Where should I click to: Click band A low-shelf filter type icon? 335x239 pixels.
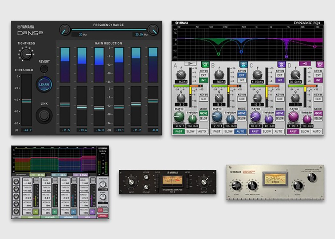point(190,63)
